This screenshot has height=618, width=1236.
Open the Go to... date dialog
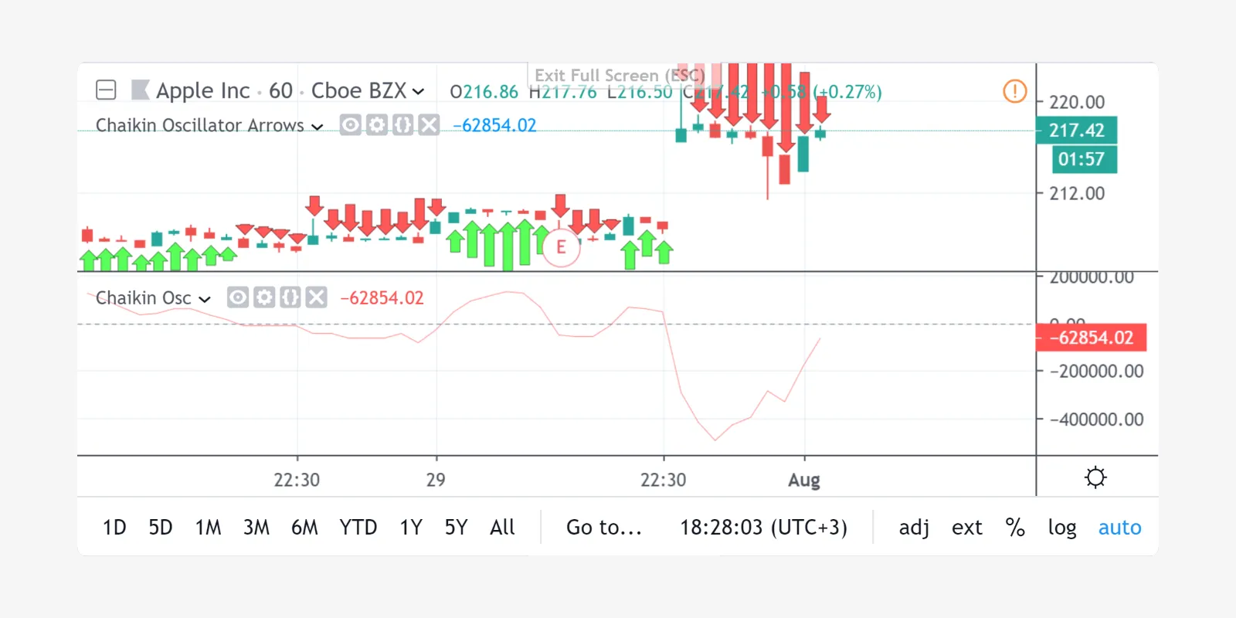[x=604, y=528]
